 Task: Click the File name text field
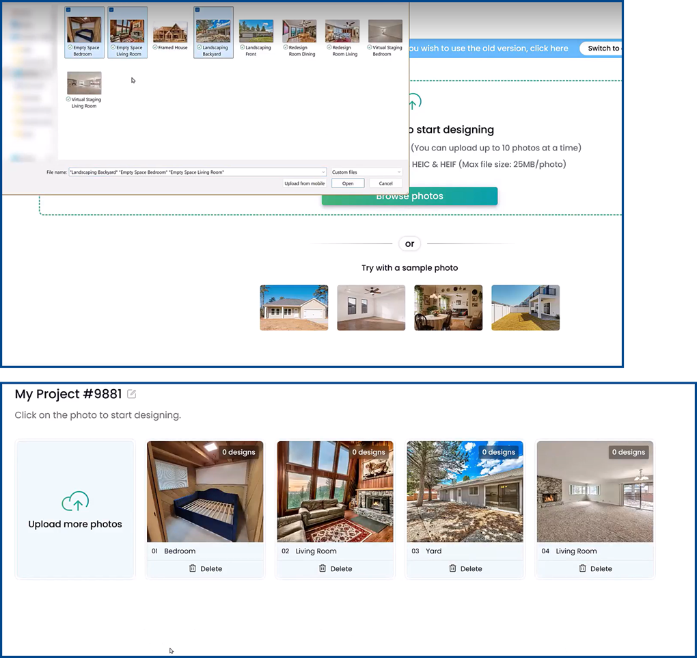click(x=191, y=172)
